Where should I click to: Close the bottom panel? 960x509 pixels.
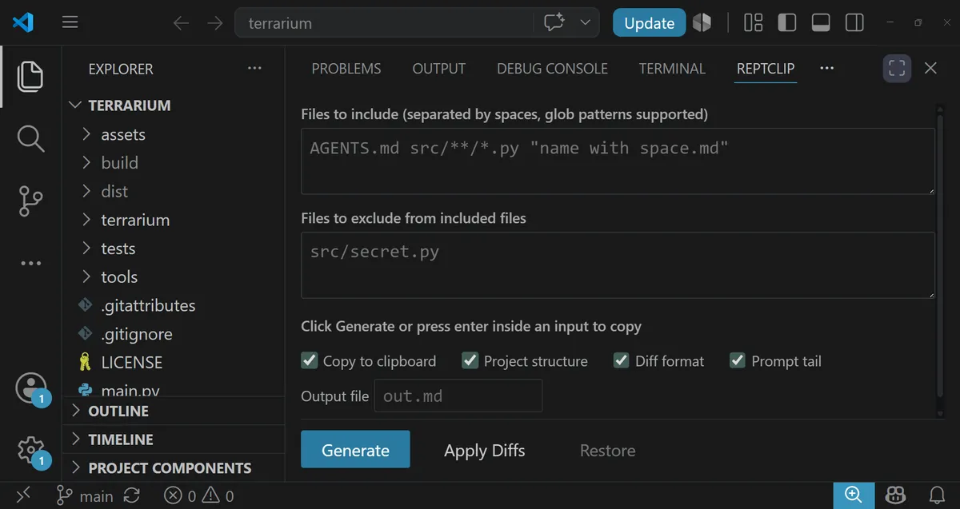(930, 69)
